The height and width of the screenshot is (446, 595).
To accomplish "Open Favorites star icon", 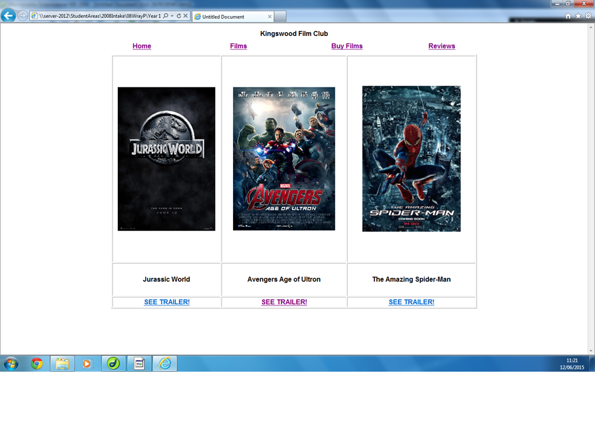I will coord(578,16).
